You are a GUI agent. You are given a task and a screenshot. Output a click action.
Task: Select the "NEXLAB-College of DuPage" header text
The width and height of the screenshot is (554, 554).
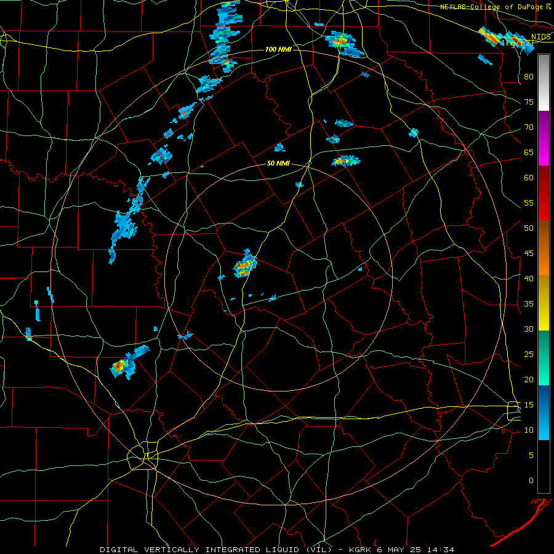tap(492, 7)
